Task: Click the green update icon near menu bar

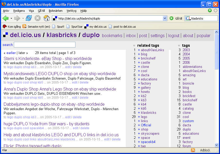Action: pyautogui.click(x=210, y=10)
